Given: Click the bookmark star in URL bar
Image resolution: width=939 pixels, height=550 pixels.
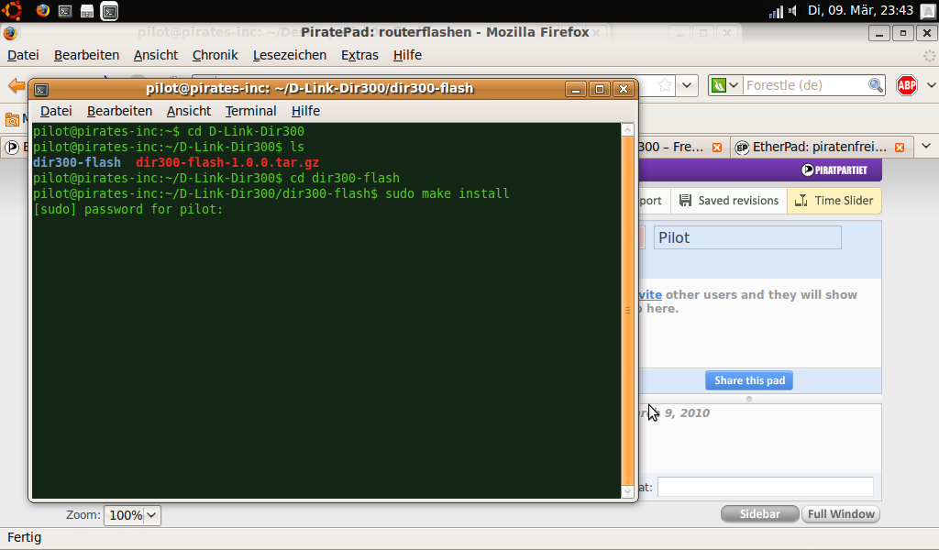Looking at the screenshot, I should coord(665,85).
